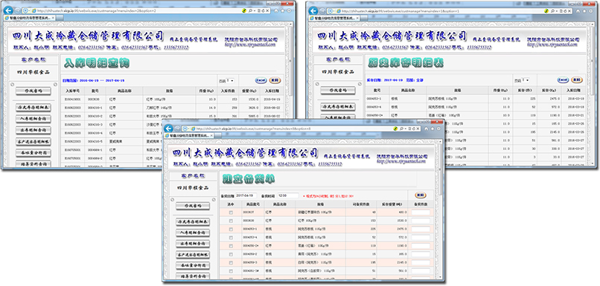The width and height of the screenshot is (600, 286).
Task: Tick the checkbox for item 0003638 row
Action: click(230, 221)
